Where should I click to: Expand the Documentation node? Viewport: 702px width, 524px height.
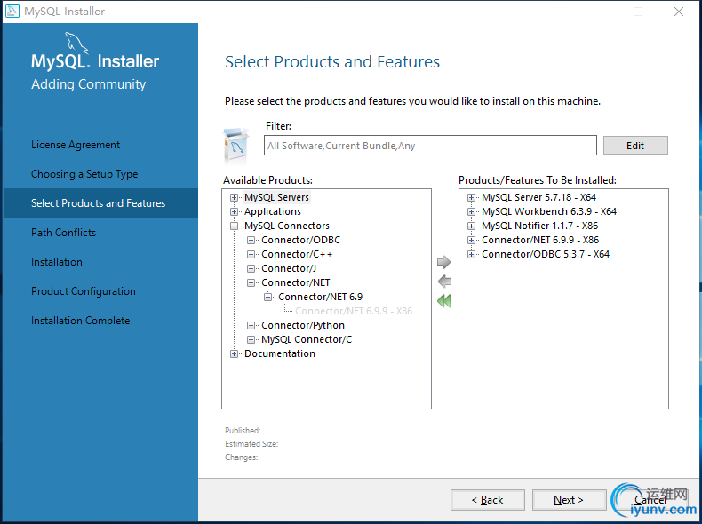point(234,354)
